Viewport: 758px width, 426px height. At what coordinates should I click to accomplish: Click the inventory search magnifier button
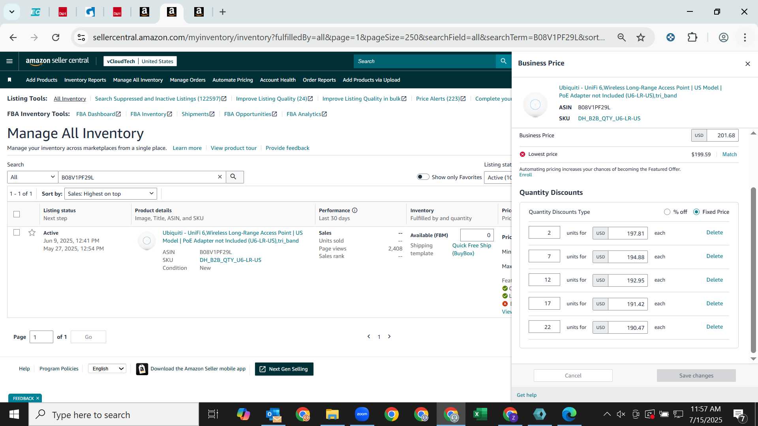pyautogui.click(x=235, y=177)
